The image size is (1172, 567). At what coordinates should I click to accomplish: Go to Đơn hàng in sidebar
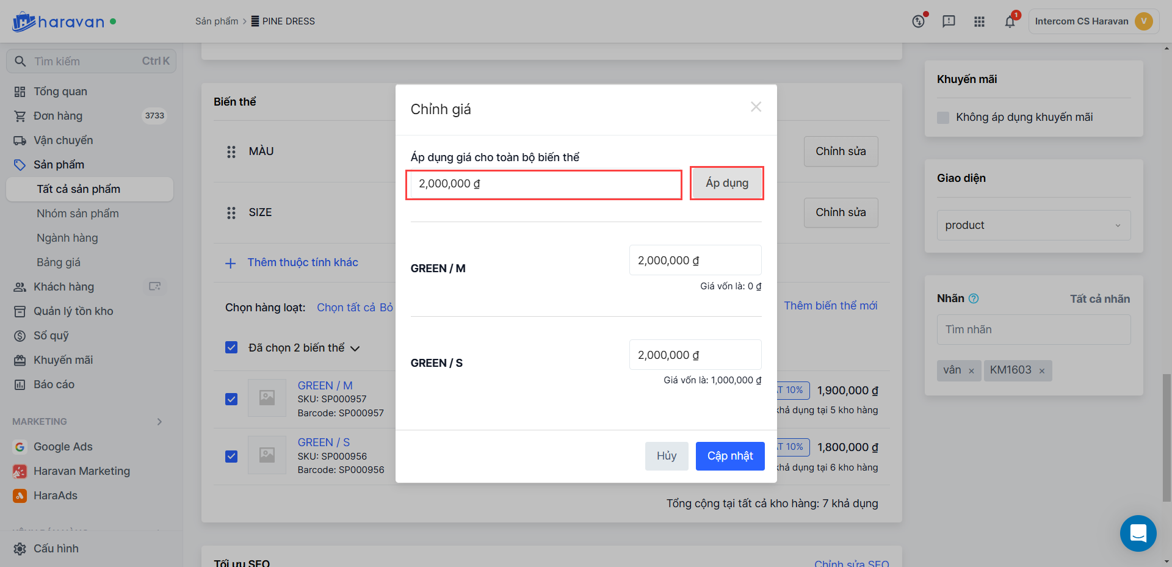click(58, 116)
